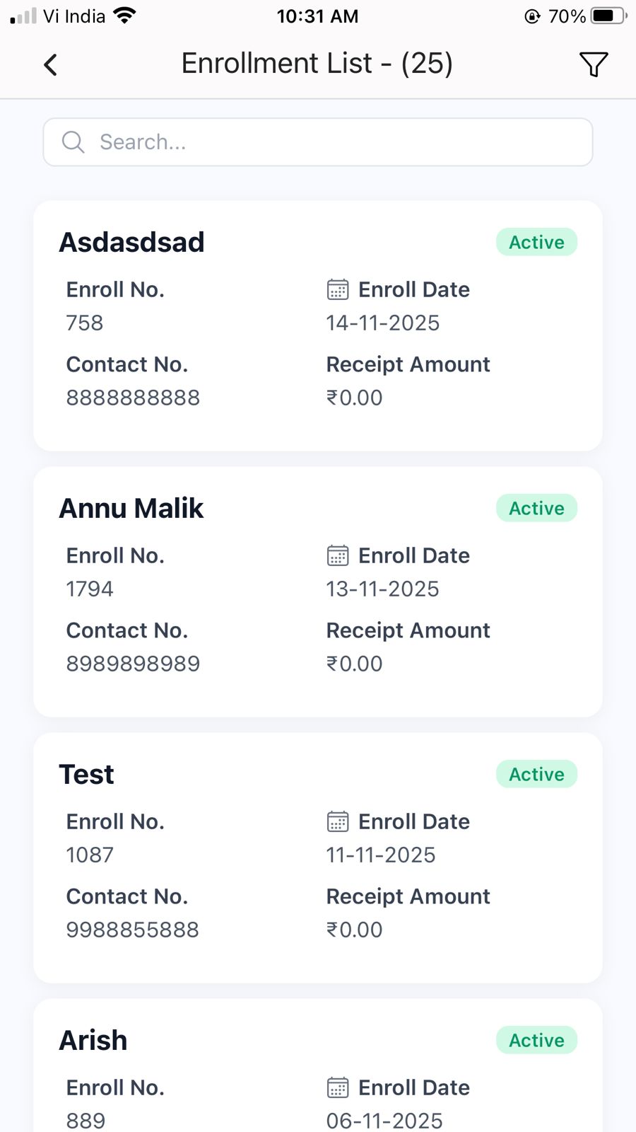
Task: Tap the Active badge on Test
Action: click(536, 774)
